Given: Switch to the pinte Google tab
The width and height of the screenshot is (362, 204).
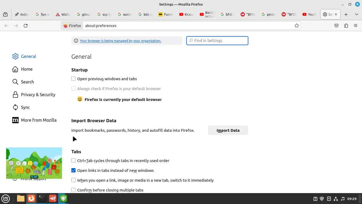Looking at the screenshot, I should click(269, 15).
